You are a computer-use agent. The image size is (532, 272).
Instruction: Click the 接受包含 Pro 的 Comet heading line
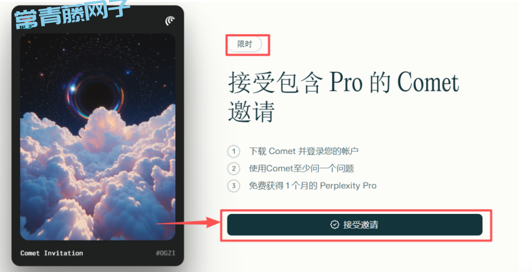pyautogui.click(x=344, y=82)
